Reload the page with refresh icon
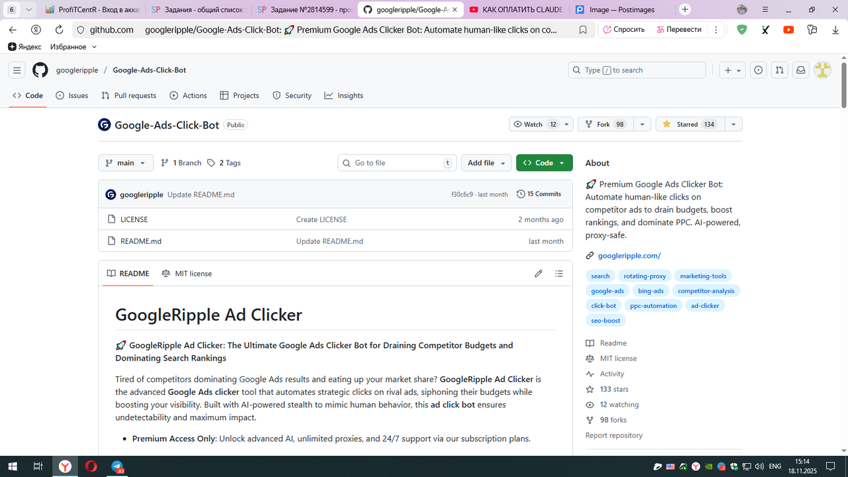The height and width of the screenshot is (477, 848). [x=59, y=30]
